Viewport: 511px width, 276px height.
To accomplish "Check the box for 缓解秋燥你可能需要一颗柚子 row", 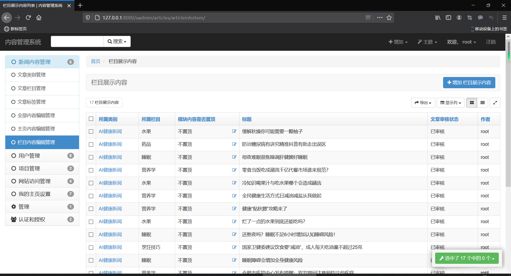I will tap(91, 131).
